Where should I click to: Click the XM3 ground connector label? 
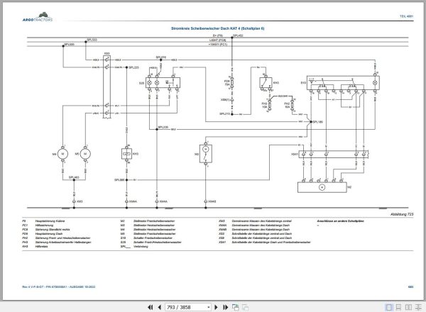(80, 201)
